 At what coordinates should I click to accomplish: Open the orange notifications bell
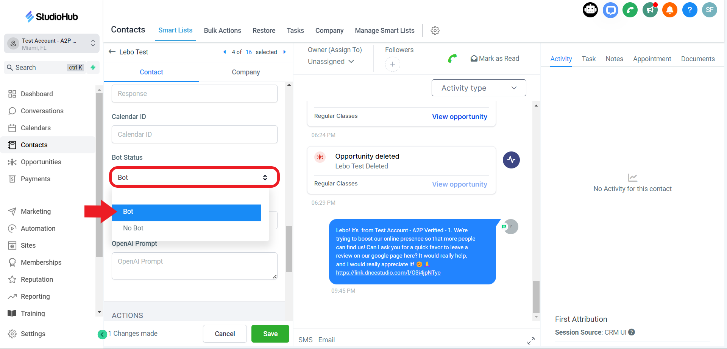pyautogui.click(x=670, y=10)
